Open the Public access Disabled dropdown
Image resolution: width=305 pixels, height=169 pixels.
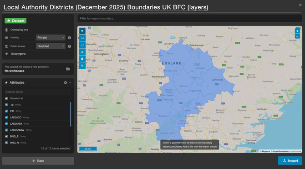point(51,46)
